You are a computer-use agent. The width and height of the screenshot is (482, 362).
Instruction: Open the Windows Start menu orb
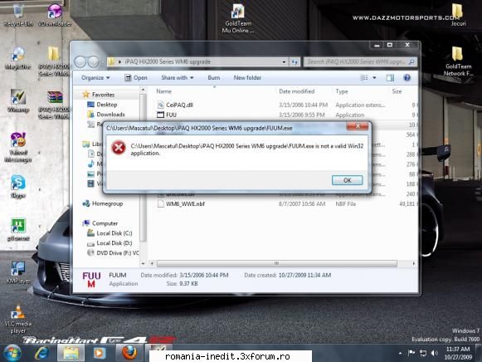[12, 353]
